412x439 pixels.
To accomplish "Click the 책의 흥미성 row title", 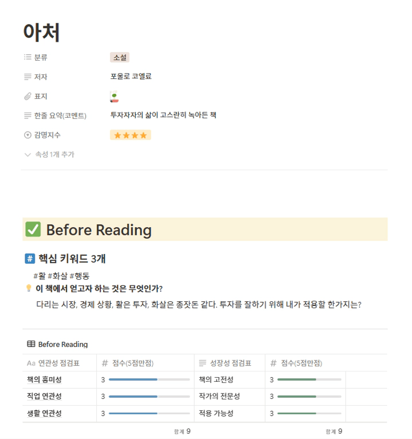I will 45,380.
